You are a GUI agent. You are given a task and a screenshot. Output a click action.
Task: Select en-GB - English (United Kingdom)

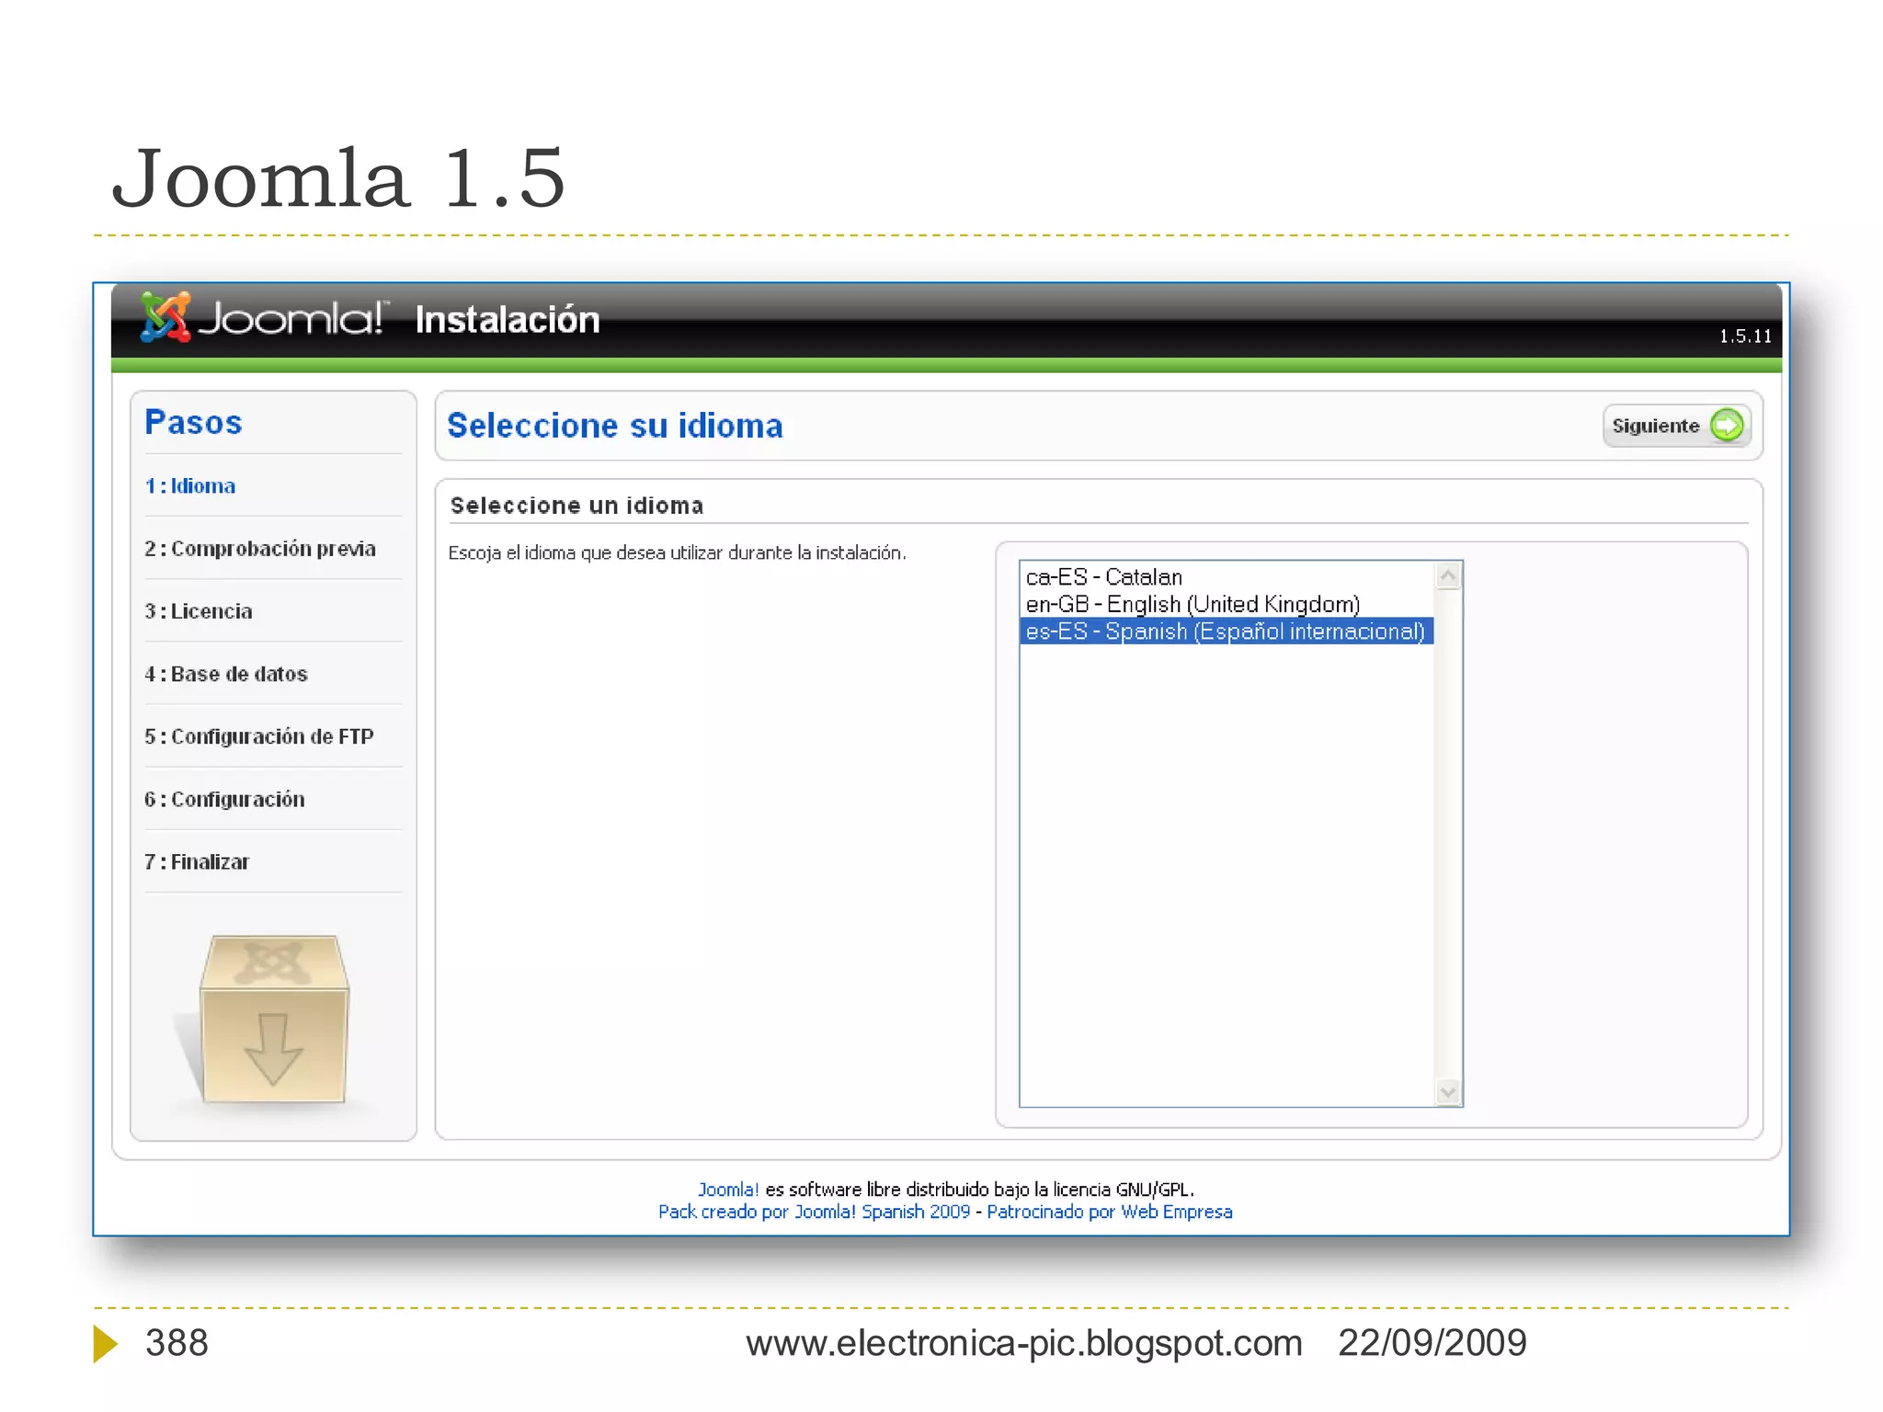coord(1226,604)
